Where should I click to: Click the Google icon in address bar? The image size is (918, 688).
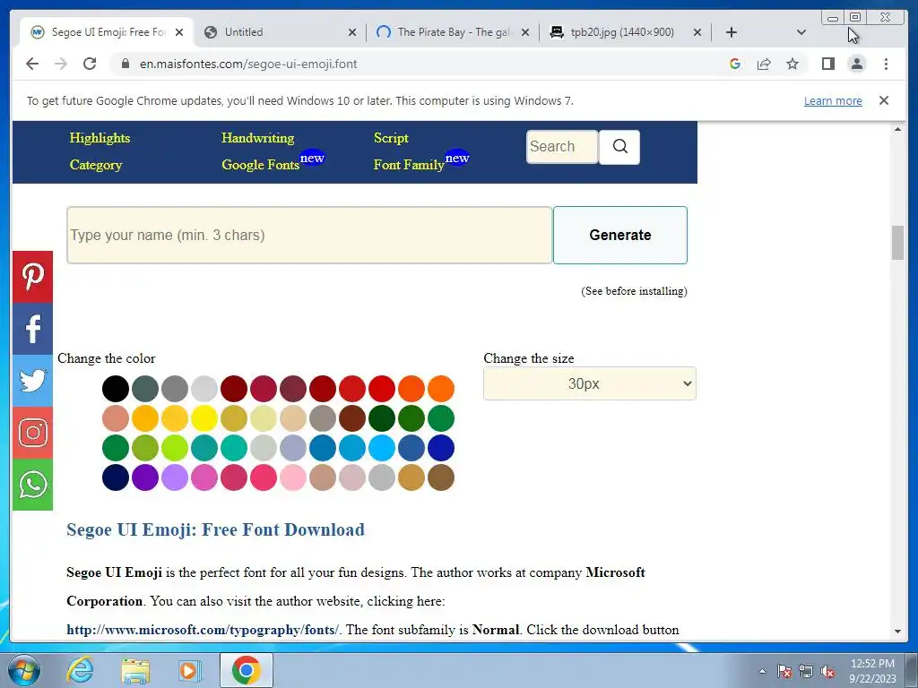tap(735, 64)
